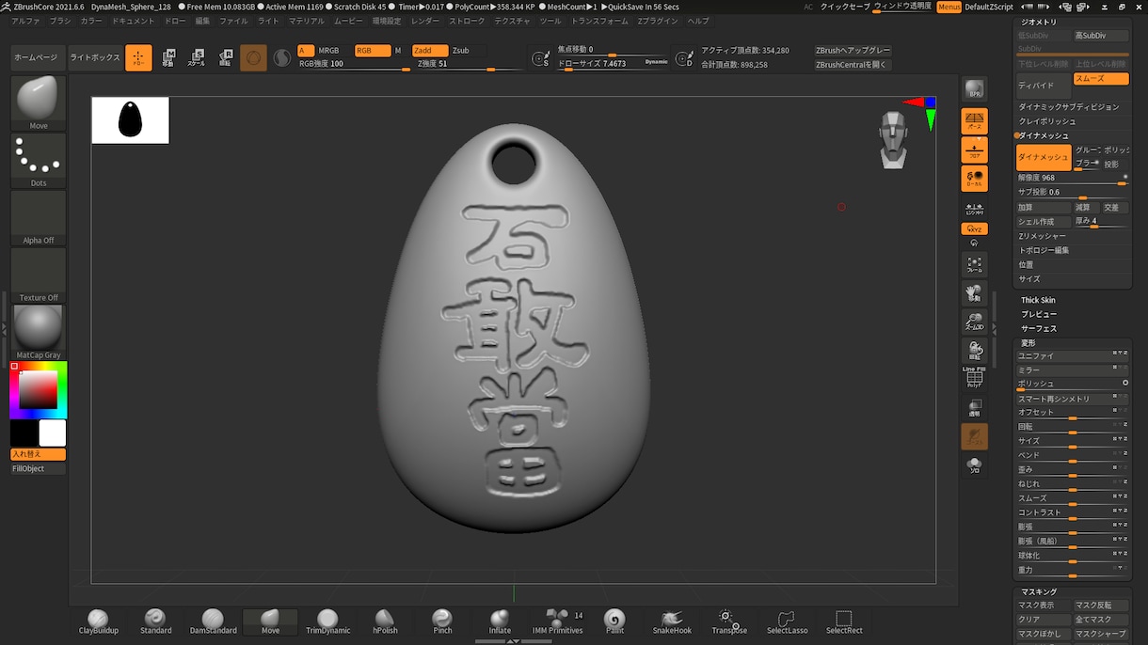Toggle Zadd mode
This screenshot has height=645, width=1148.
pyautogui.click(x=430, y=51)
